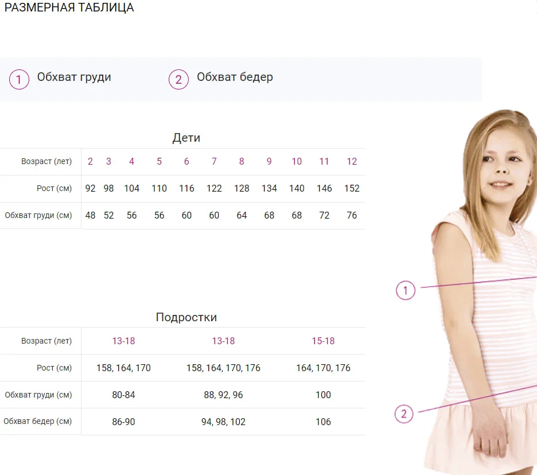Click height value 146
Screen dimensions: 537x475
click(324, 188)
